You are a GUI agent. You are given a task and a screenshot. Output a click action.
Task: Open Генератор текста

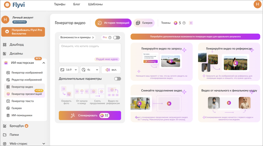[x=22, y=101]
